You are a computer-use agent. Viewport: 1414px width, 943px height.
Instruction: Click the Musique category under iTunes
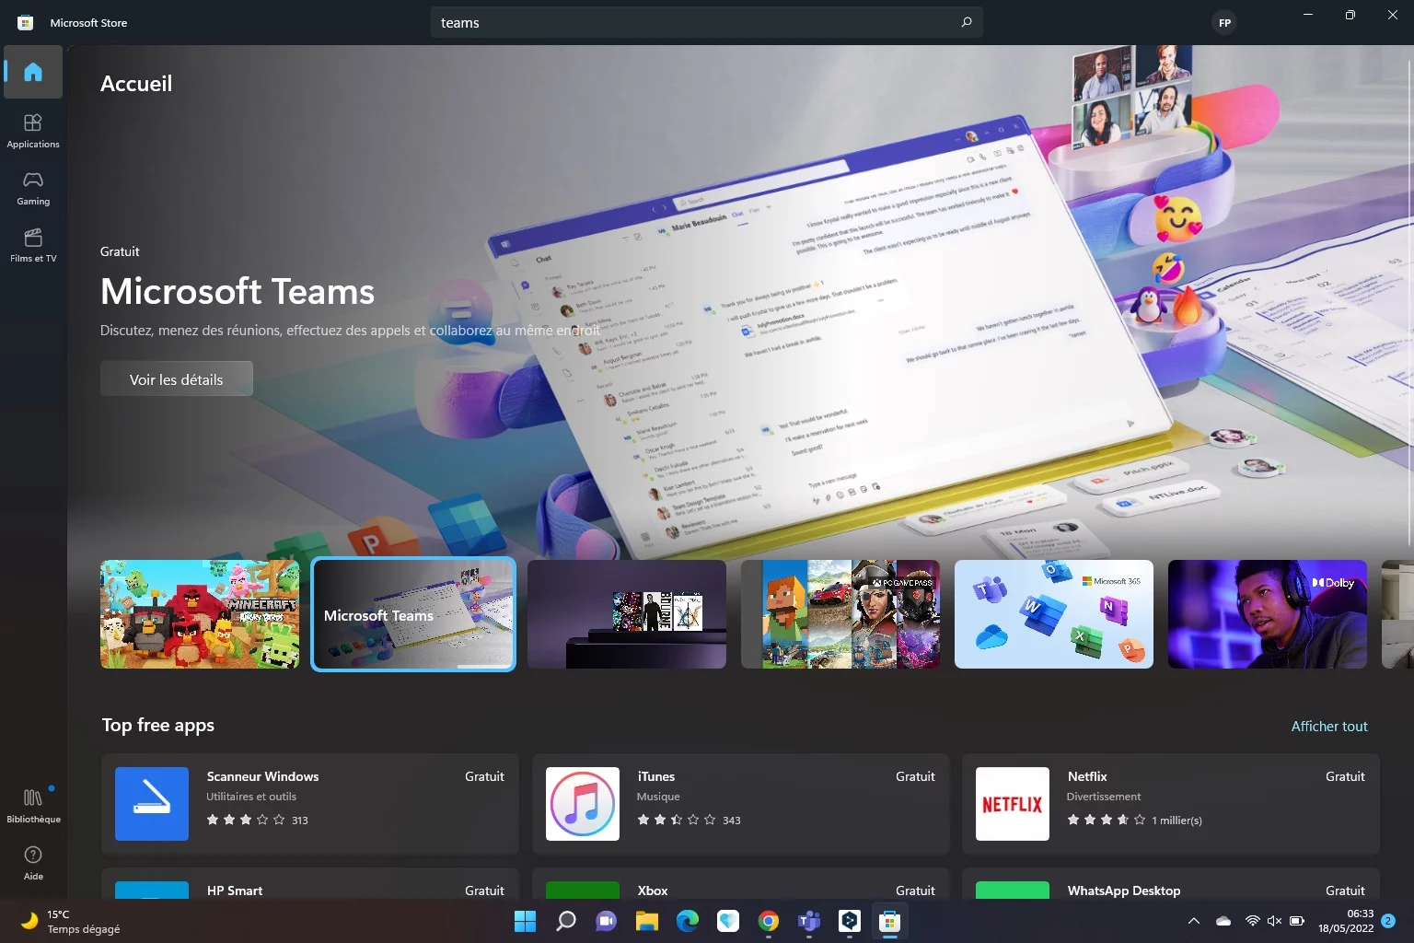pyautogui.click(x=658, y=797)
